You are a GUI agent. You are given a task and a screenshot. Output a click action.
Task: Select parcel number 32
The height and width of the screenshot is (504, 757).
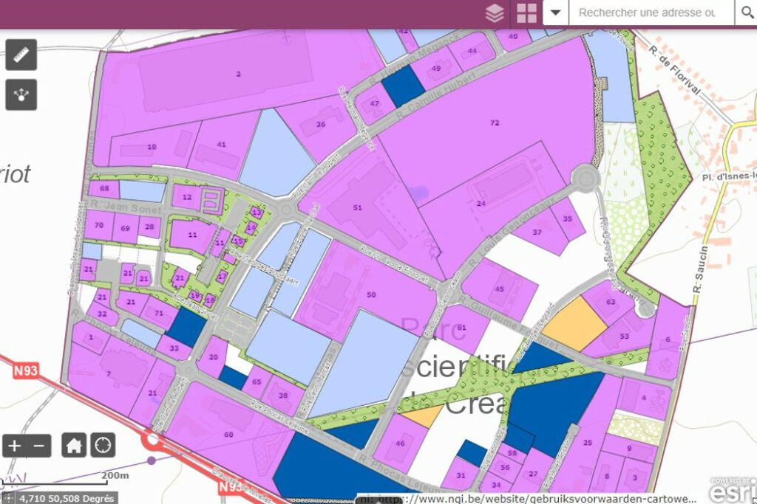[x=102, y=314]
